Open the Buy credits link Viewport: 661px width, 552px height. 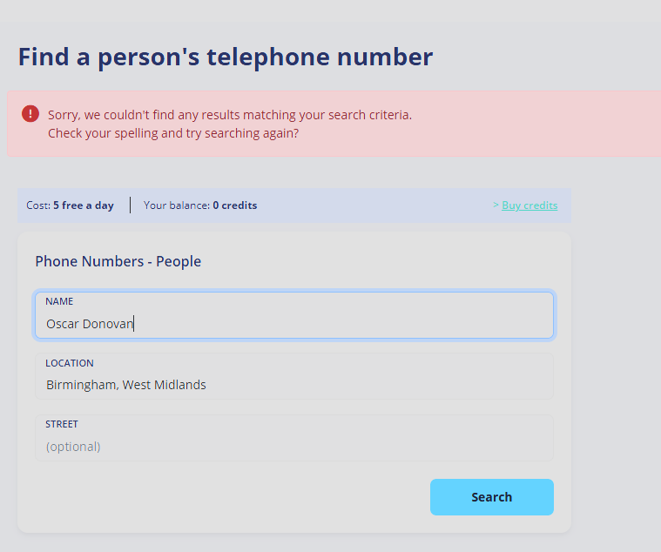point(529,205)
